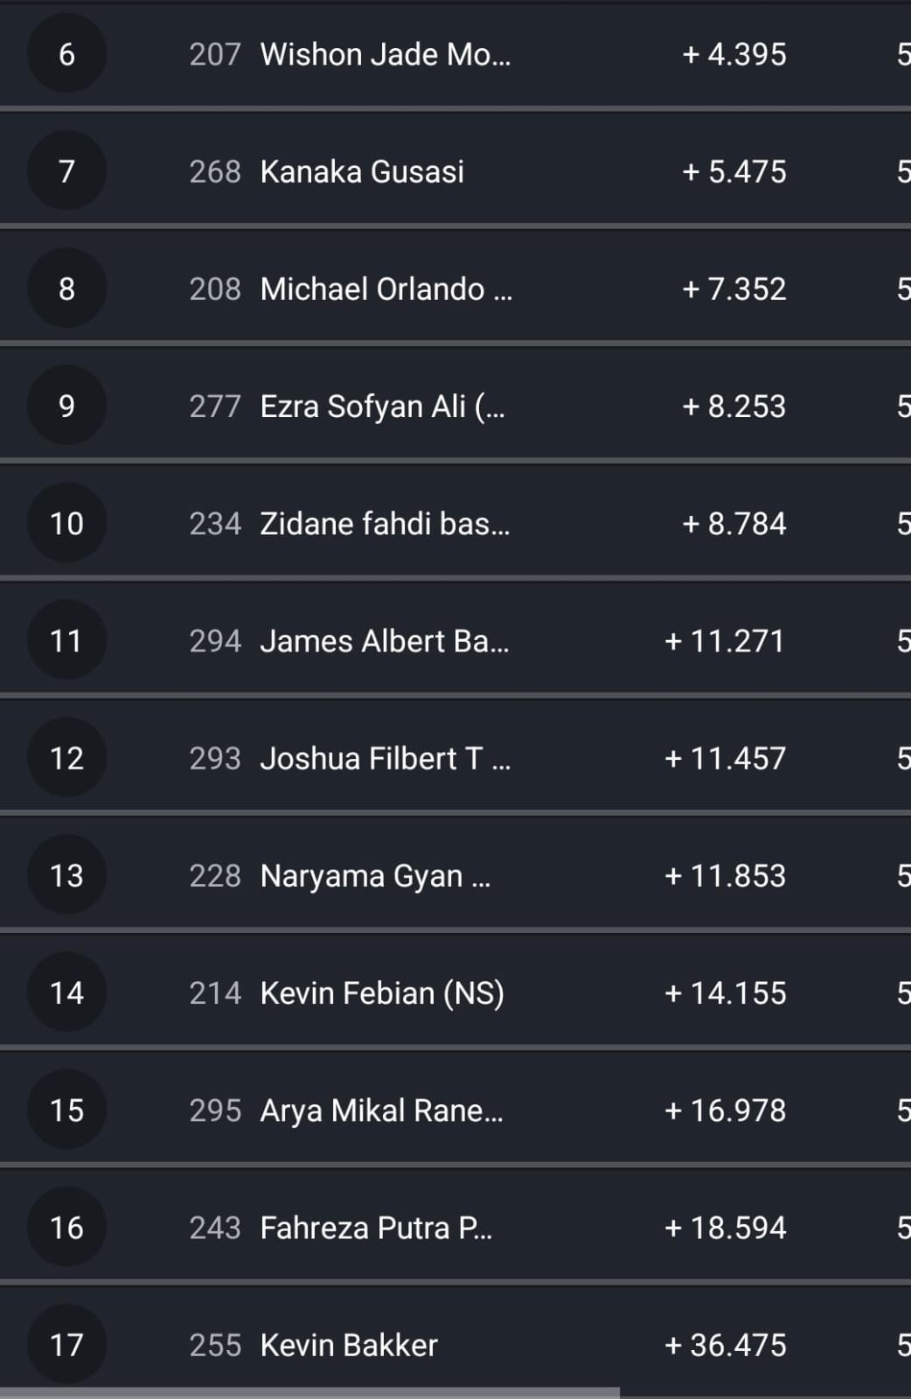The width and height of the screenshot is (911, 1399).
Task: Click the +16.978 gap time
Action: tap(725, 1110)
